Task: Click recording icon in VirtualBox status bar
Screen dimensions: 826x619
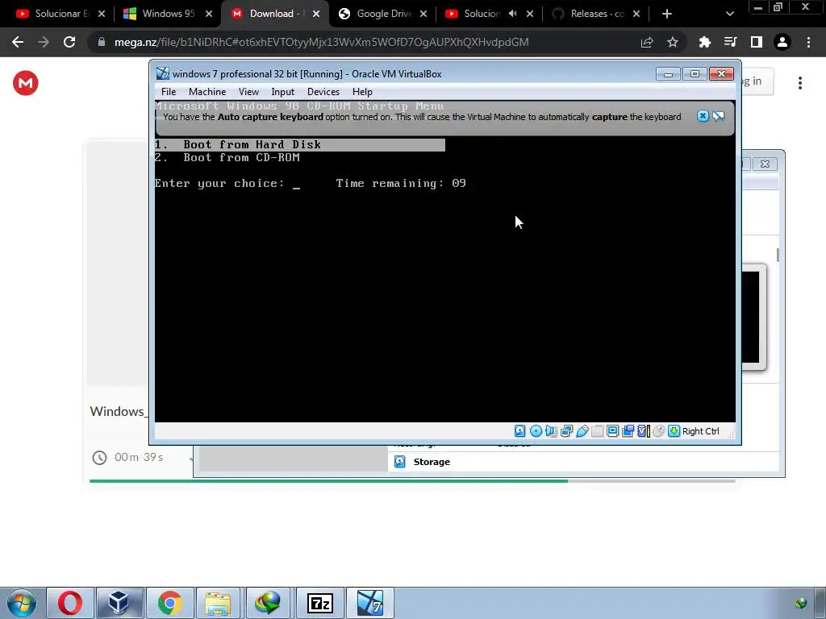Action: click(x=628, y=431)
